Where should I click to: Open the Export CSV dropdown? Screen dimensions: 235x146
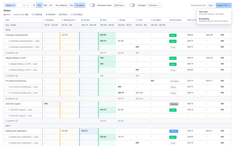pos(224,5)
